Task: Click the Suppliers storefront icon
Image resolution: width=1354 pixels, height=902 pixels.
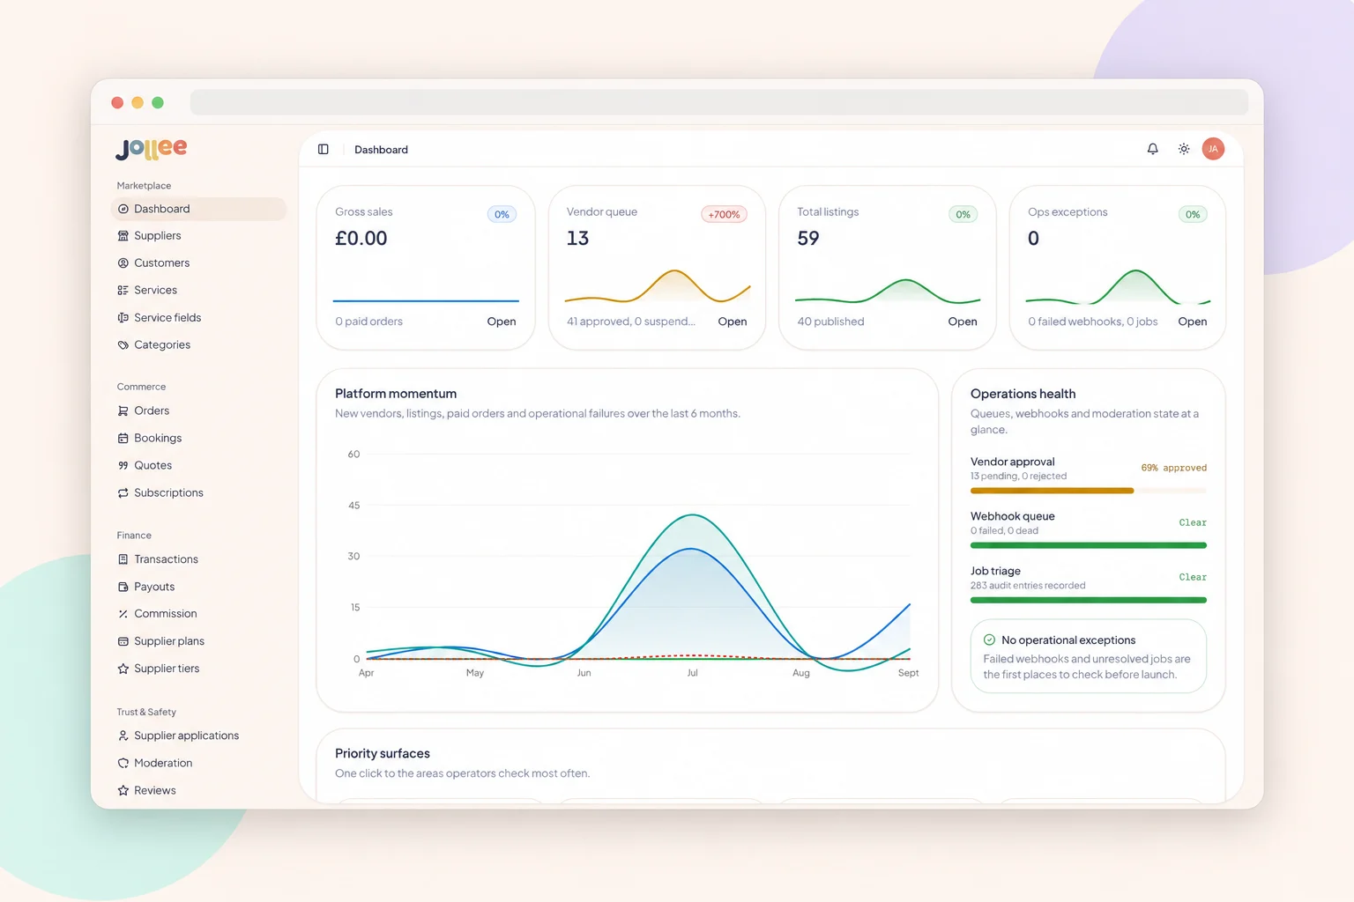Action: (123, 236)
